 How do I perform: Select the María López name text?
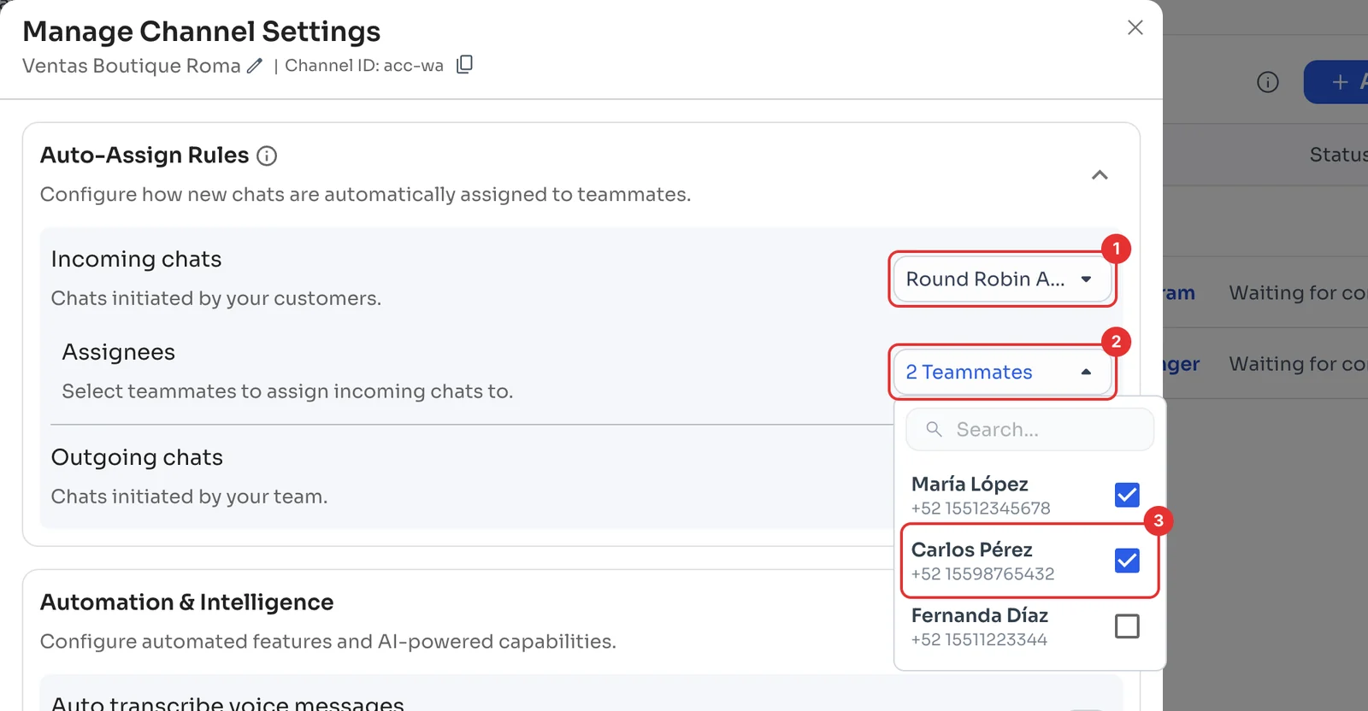click(970, 484)
